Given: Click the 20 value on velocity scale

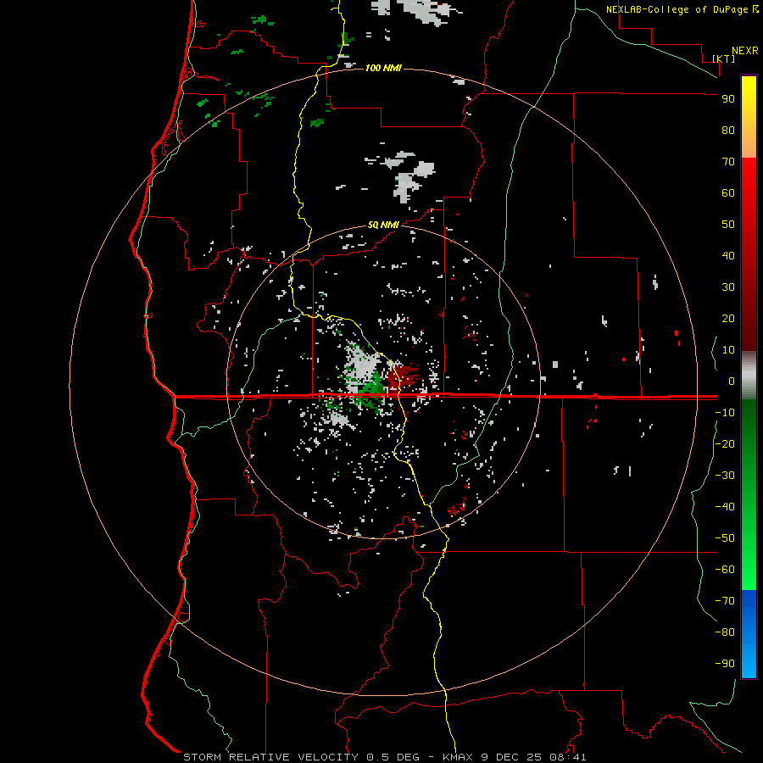Looking at the screenshot, I should coord(728,318).
